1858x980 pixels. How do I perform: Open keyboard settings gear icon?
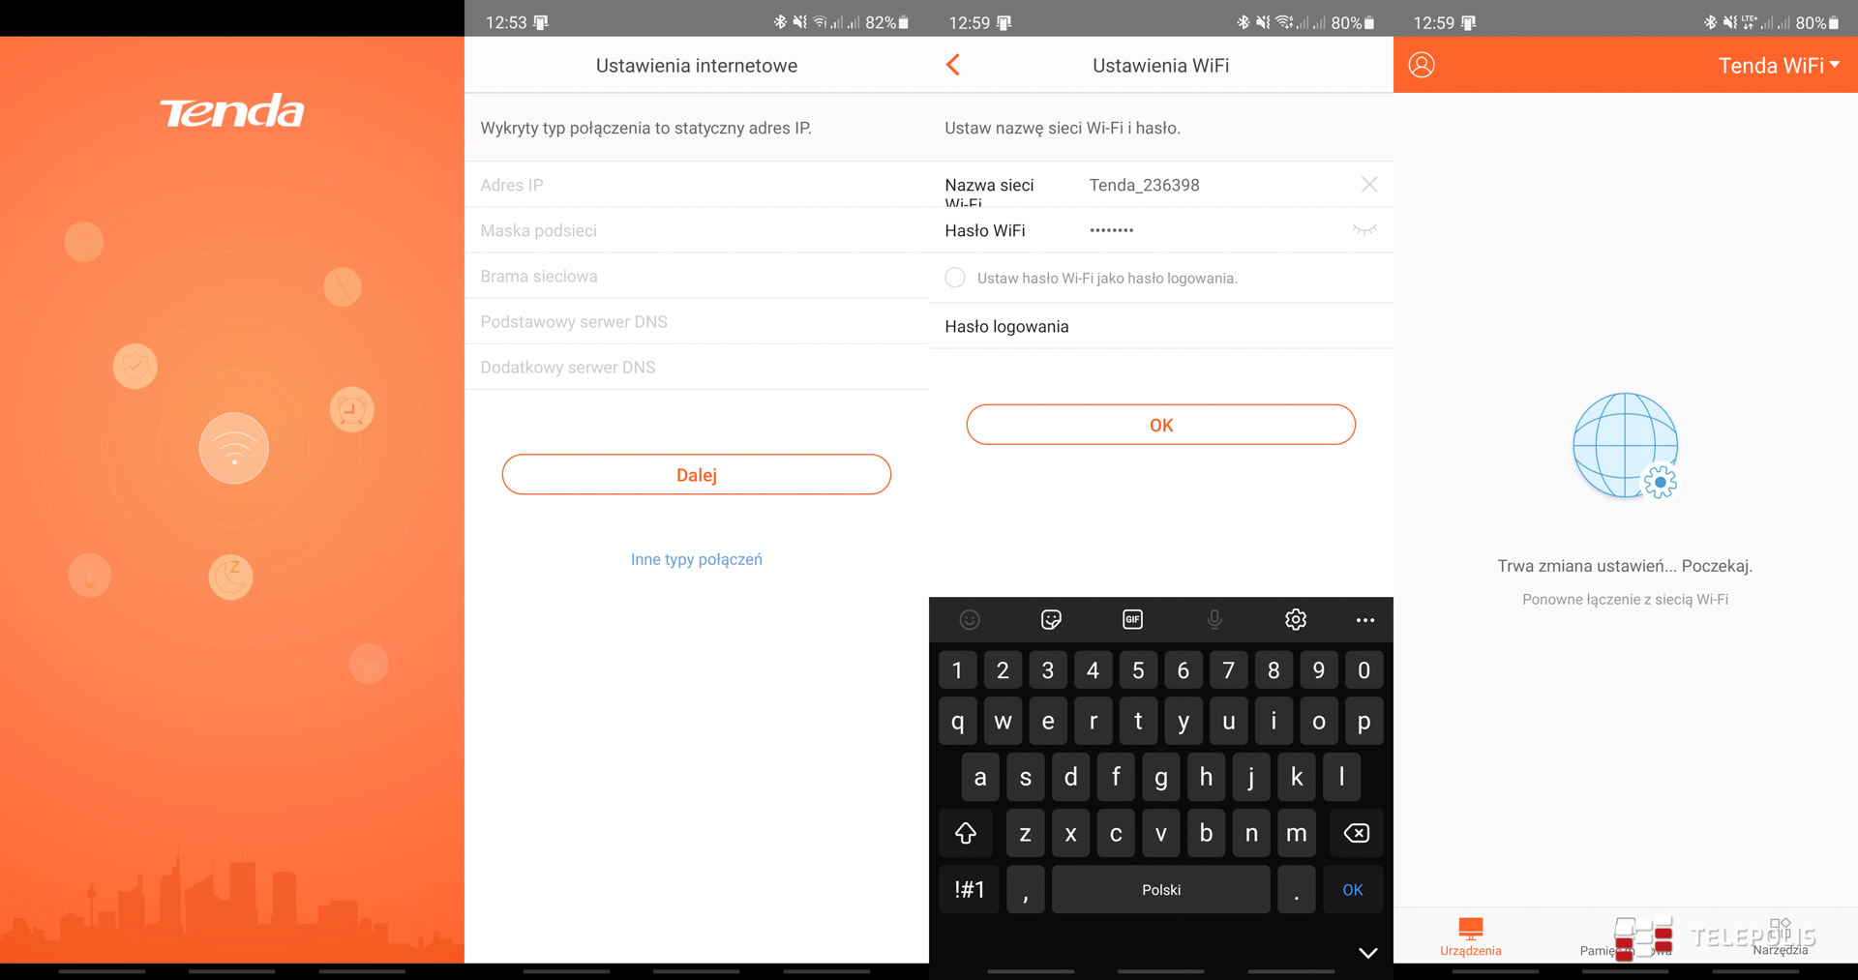[x=1295, y=619]
